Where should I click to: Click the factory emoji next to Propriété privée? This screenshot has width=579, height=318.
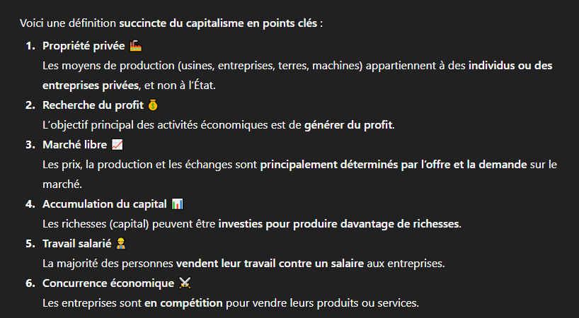point(135,46)
